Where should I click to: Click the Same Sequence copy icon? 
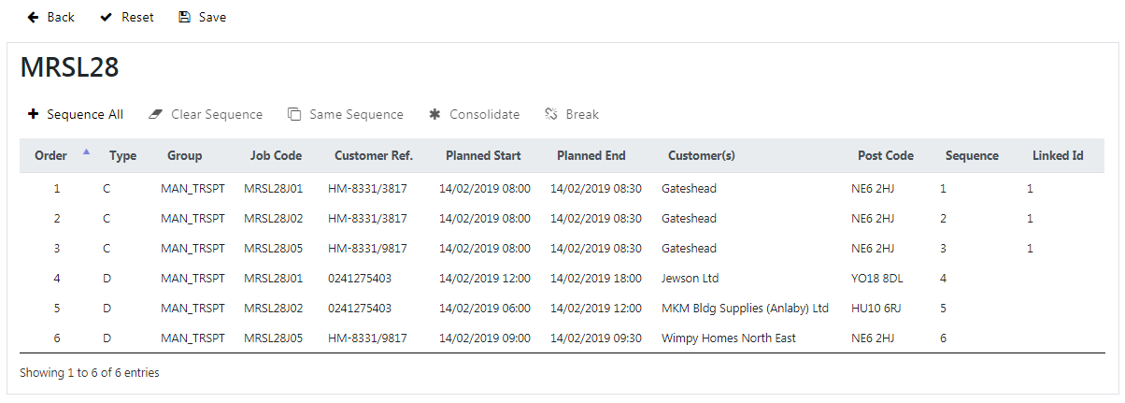pos(294,114)
